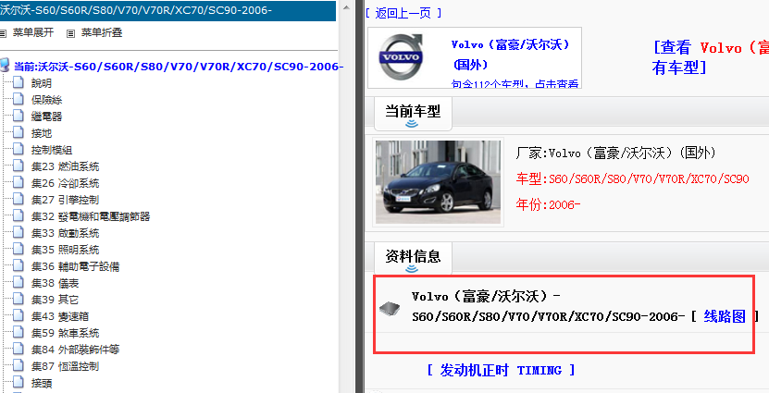The image size is (769, 393).
Task: Click the blue header title 沃尔沃-S60/S60R/S80
Action: 136,10
